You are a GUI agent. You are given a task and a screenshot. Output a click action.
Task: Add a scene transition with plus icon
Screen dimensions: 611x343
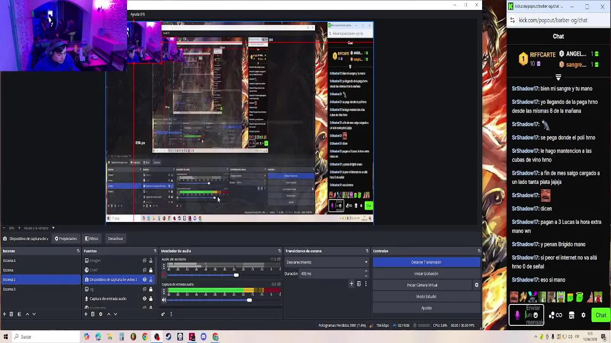click(x=351, y=284)
